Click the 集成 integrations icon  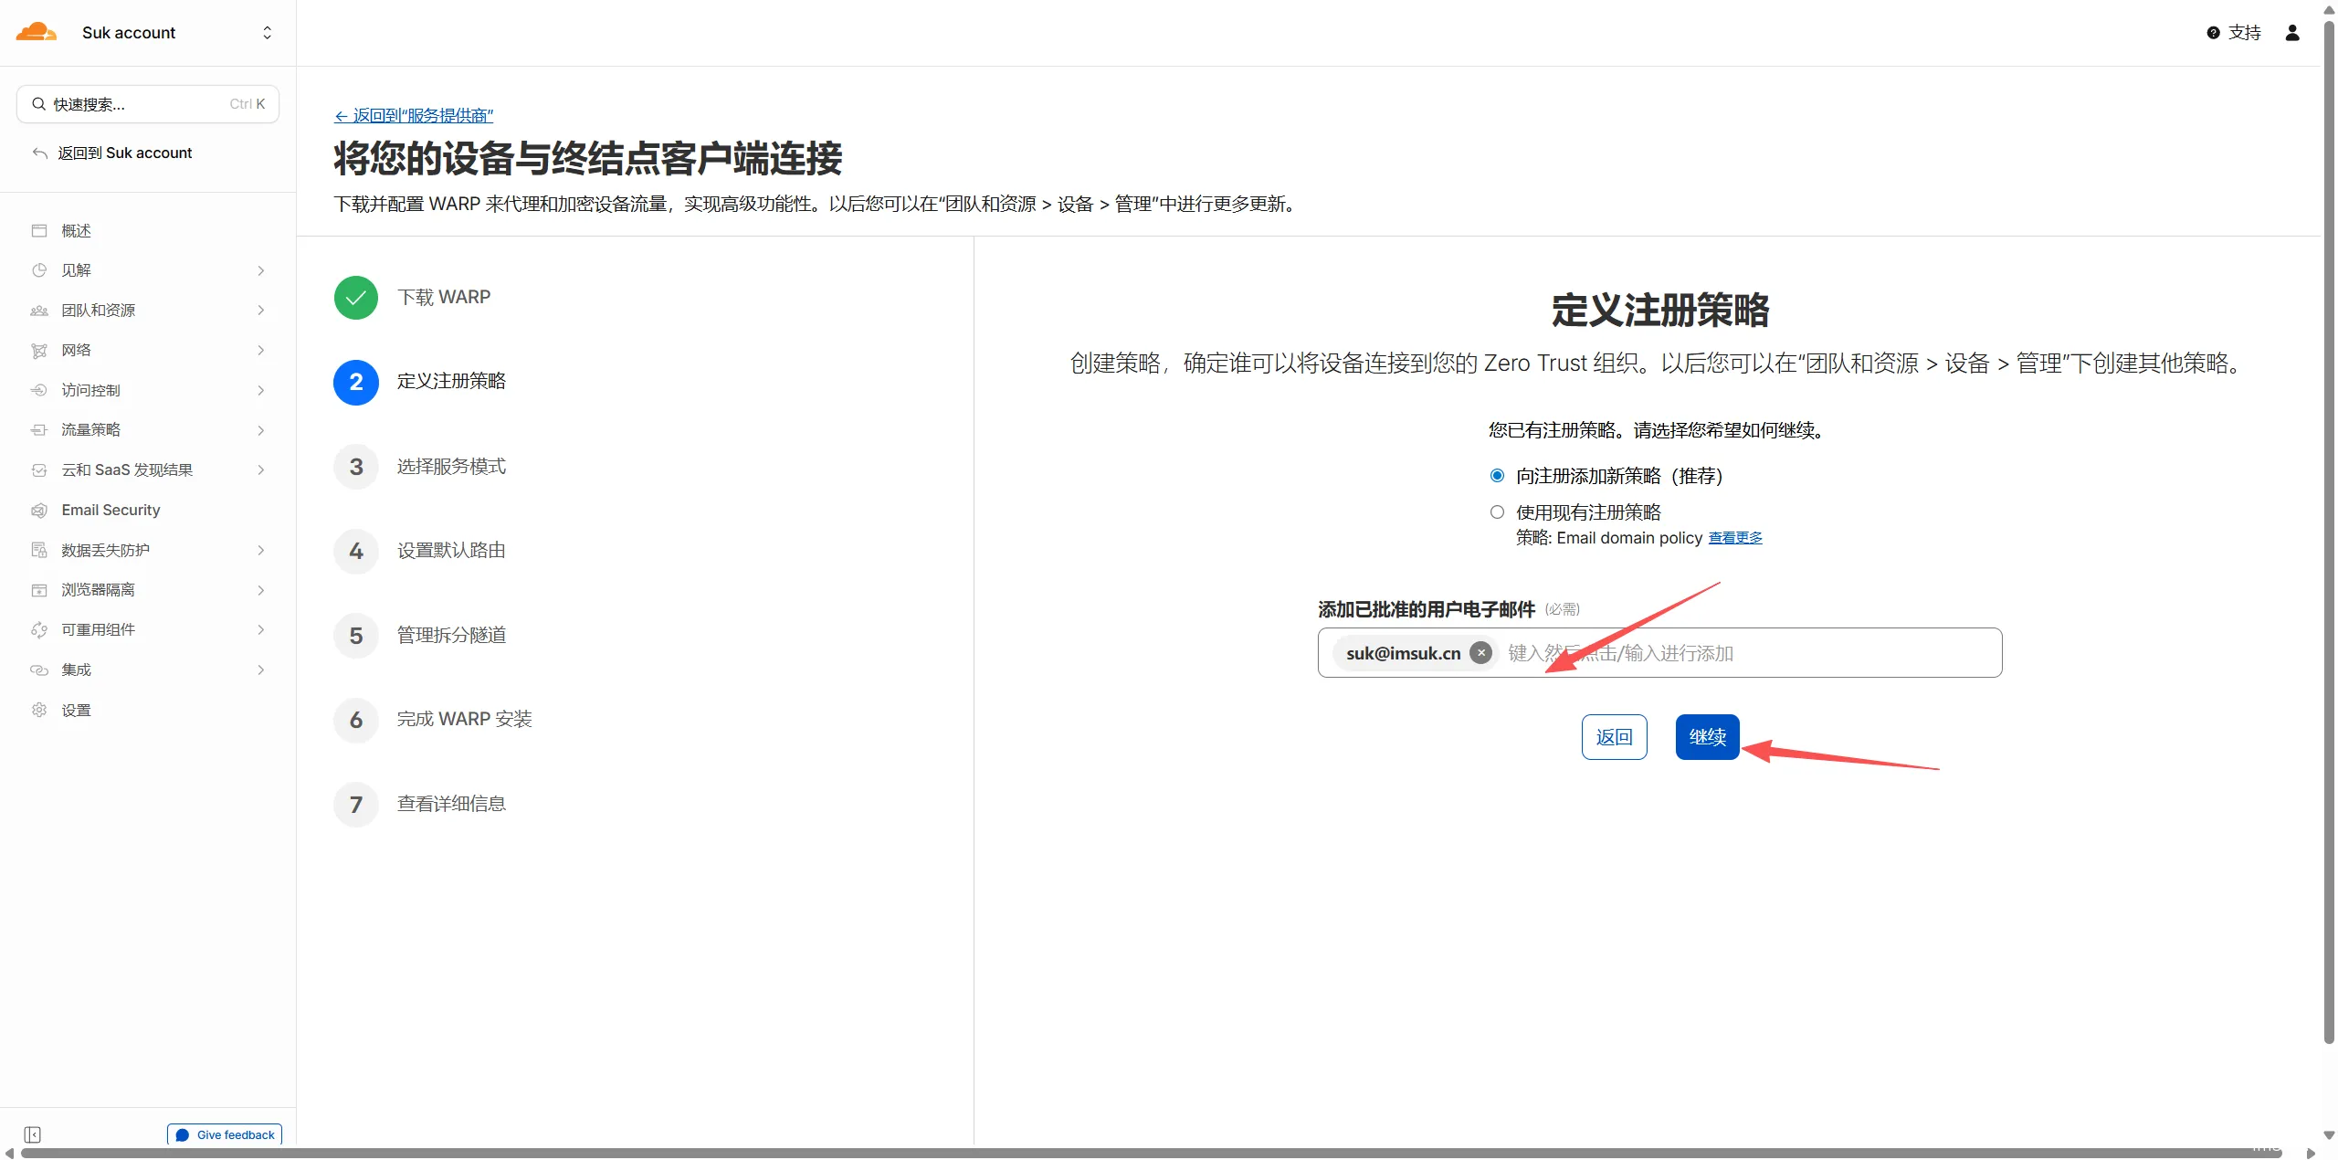(39, 670)
